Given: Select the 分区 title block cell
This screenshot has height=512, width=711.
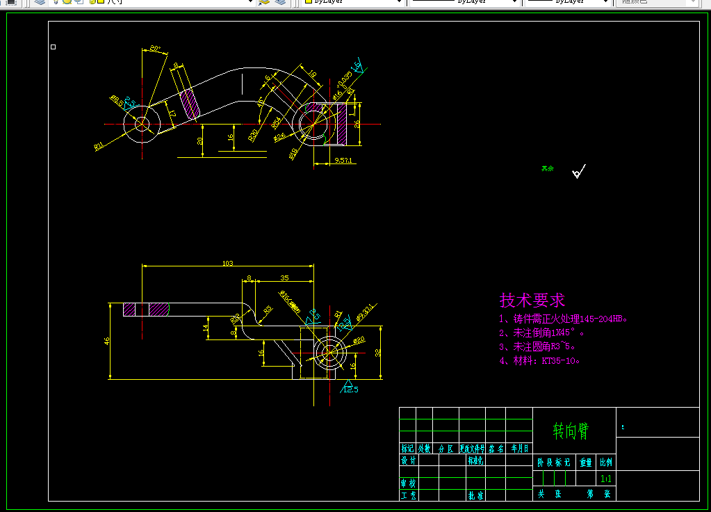Looking at the screenshot, I should click(446, 449).
